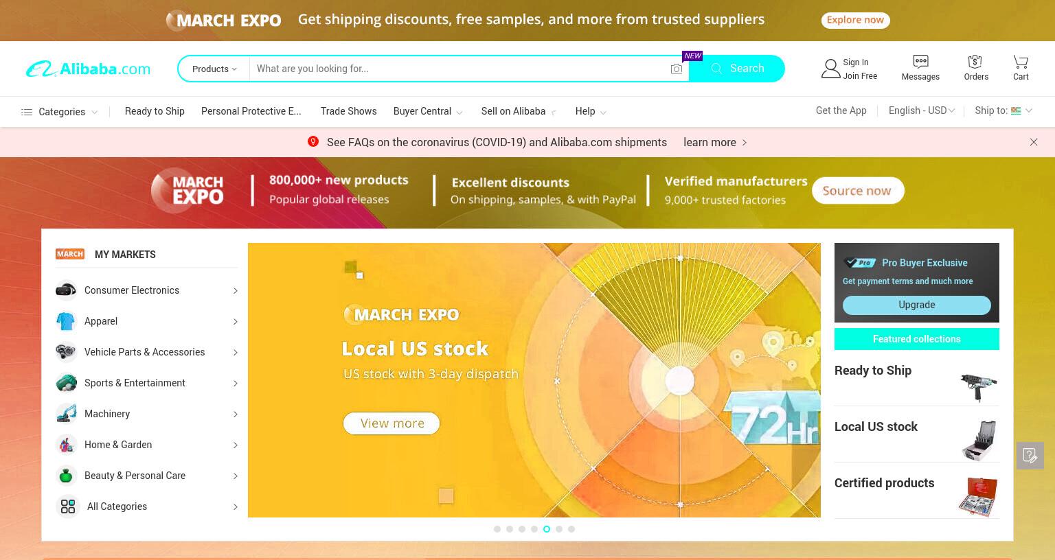Open image search camera icon
Screen dimensions: 1055x560
point(677,69)
